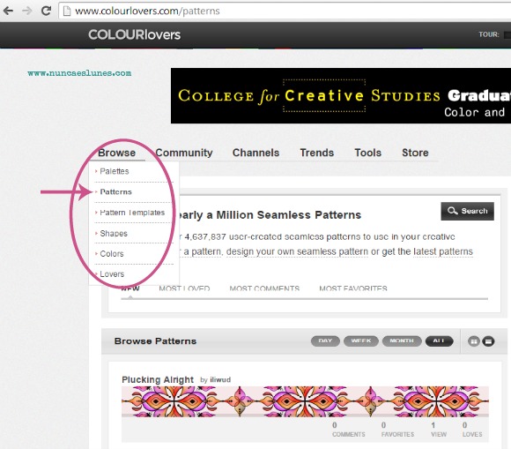Select Palettes in the Browse dropdown
The width and height of the screenshot is (511, 449).
coord(115,171)
